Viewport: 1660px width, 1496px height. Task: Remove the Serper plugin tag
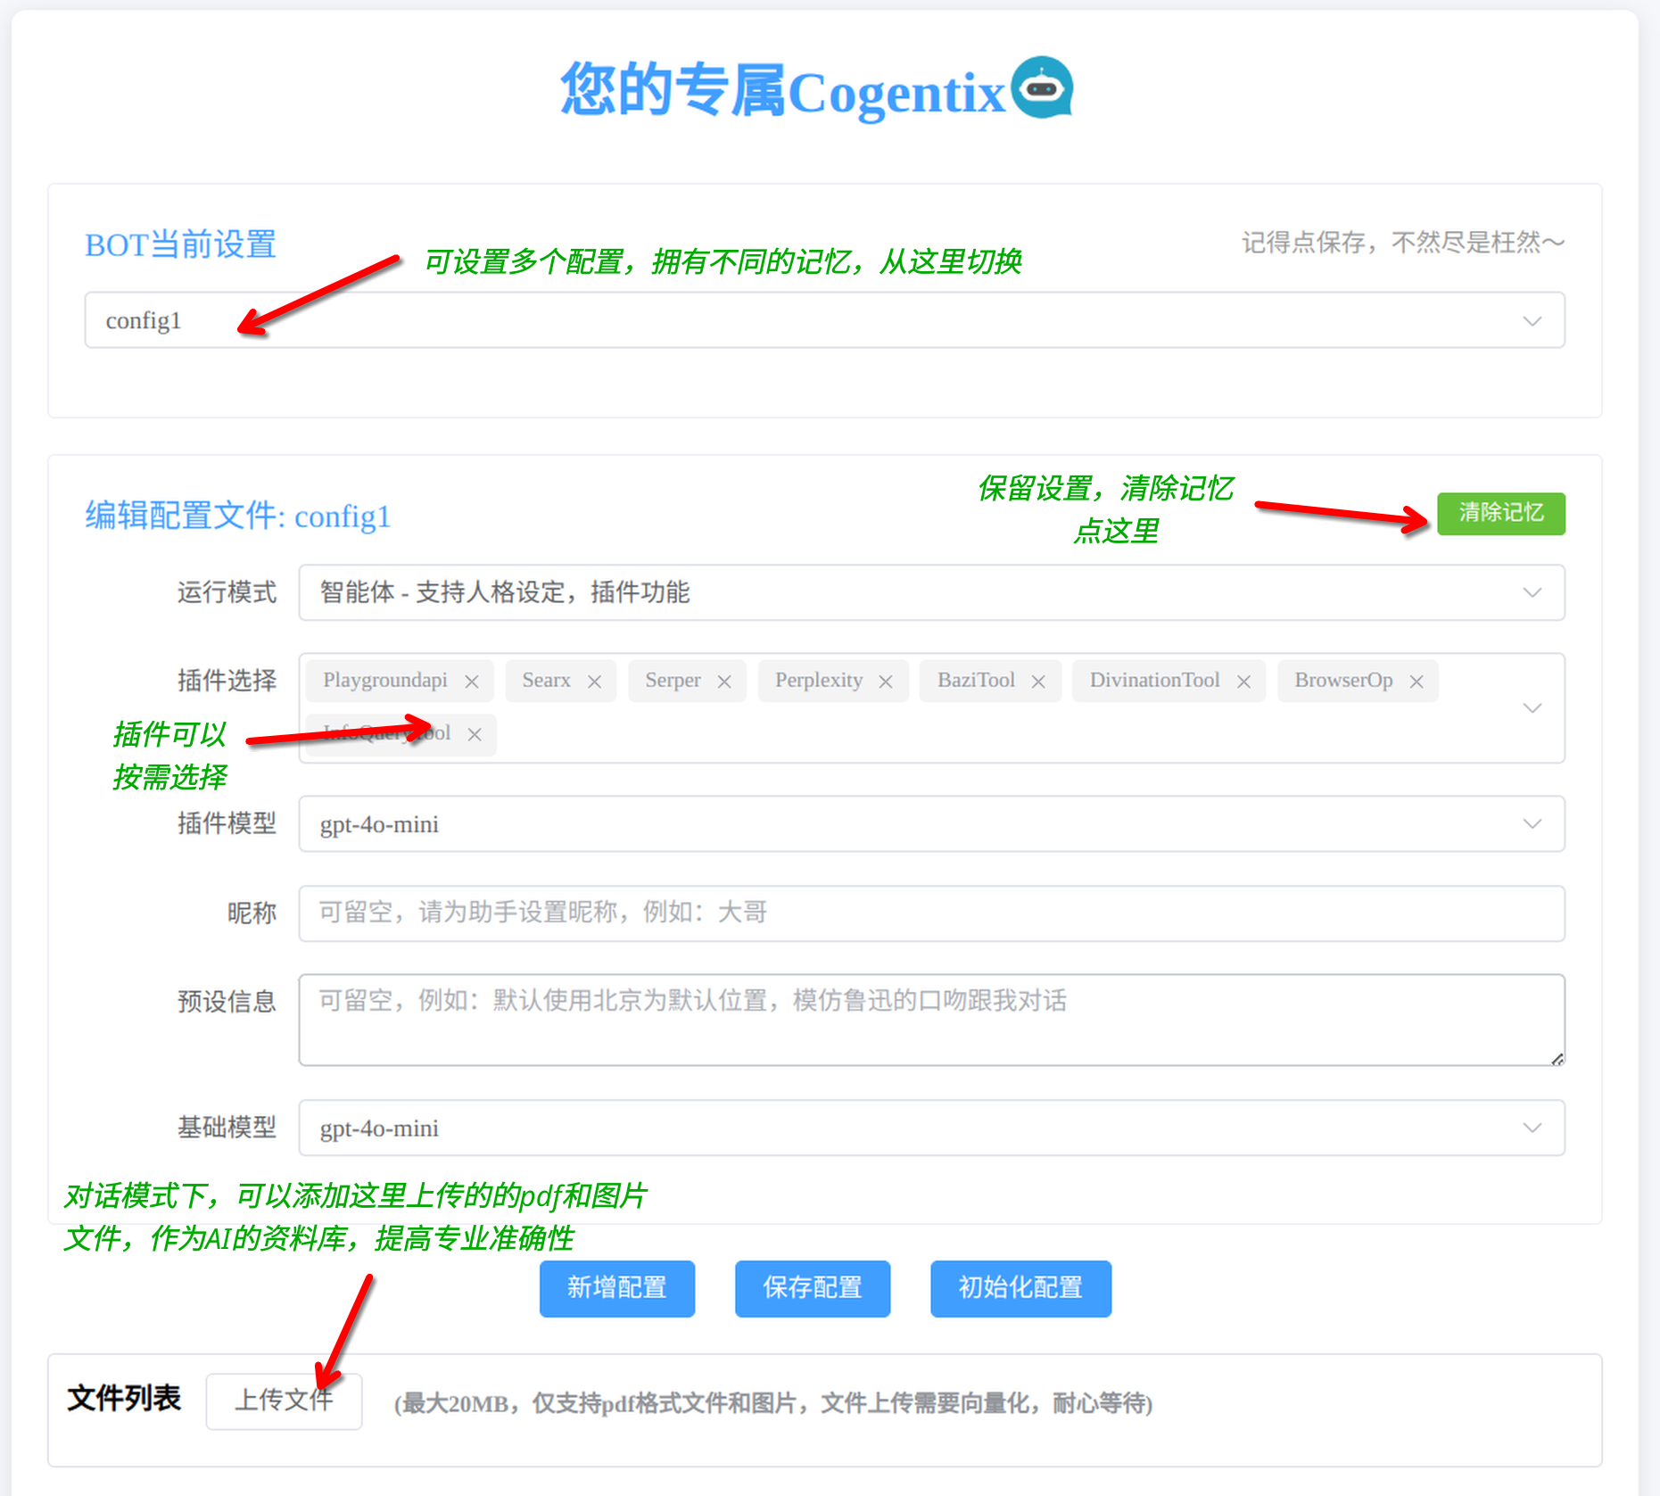tap(724, 682)
